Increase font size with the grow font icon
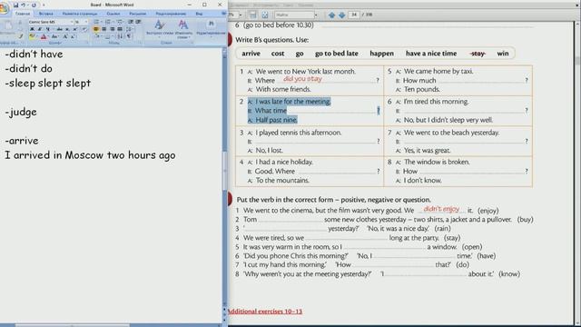Image resolution: width=581 pixels, height=327 pixels. coord(65,36)
